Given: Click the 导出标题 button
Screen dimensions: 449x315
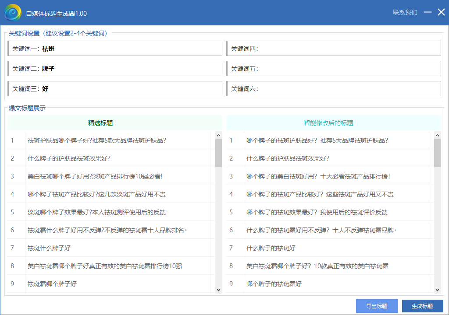Looking at the screenshot, I should [377, 306].
